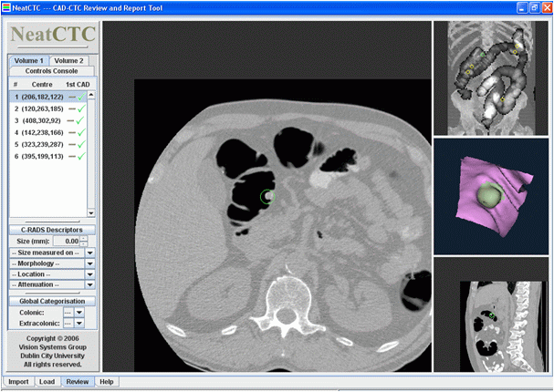
Task: Select candidate 2 (120,263,185) row
Action: point(48,108)
